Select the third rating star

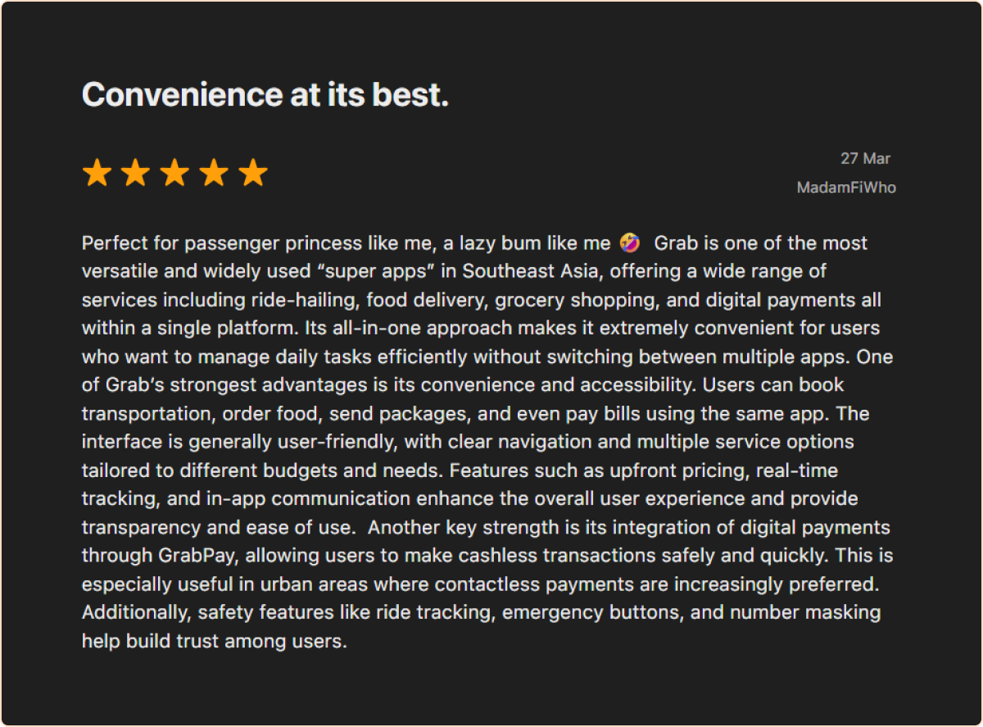click(x=175, y=173)
